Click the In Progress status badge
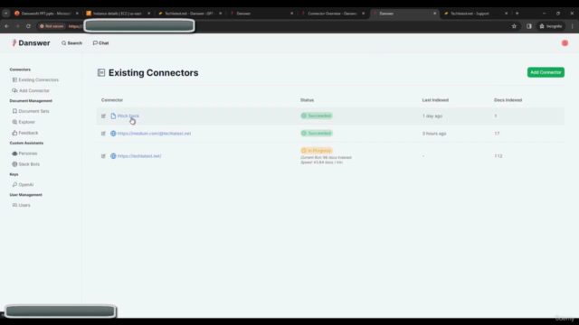The height and width of the screenshot is (325, 579). [317, 151]
